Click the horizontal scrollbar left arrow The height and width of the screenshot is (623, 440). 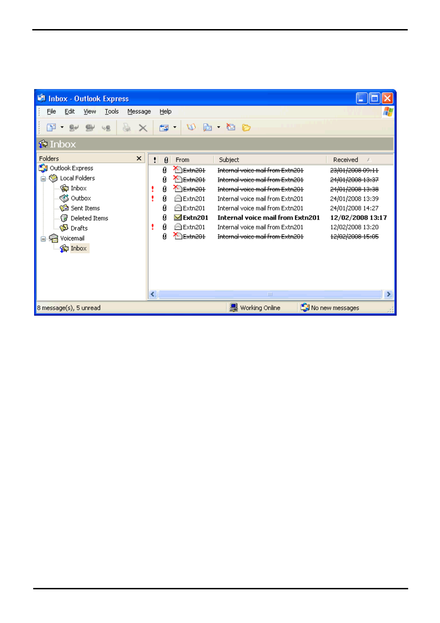pos(153,294)
